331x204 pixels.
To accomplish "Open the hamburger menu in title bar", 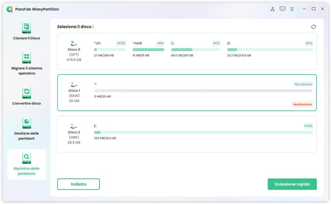I will [292, 9].
